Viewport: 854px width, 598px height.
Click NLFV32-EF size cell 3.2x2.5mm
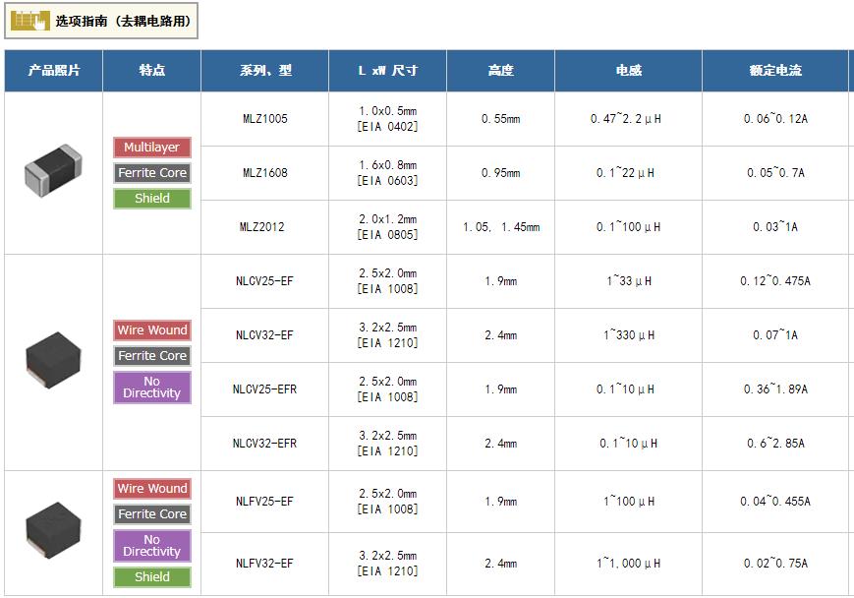click(x=388, y=564)
